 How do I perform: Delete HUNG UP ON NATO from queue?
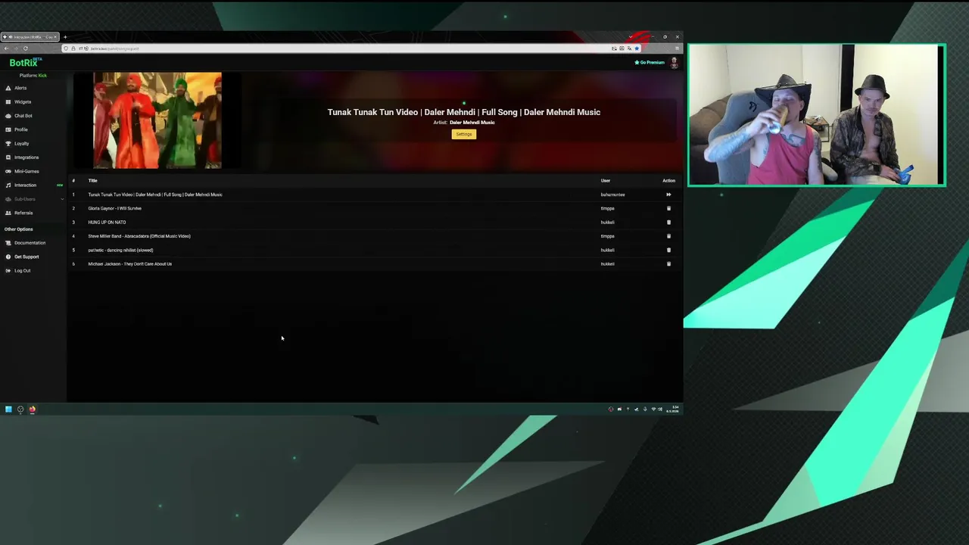click(x=668, y=223)
